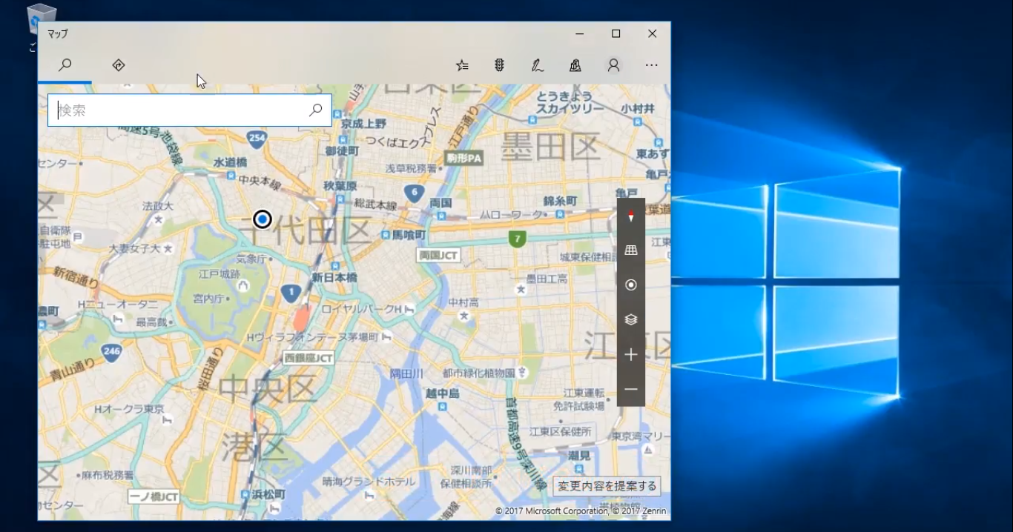Click the 秋葉原 station label

tap(340, 186)
